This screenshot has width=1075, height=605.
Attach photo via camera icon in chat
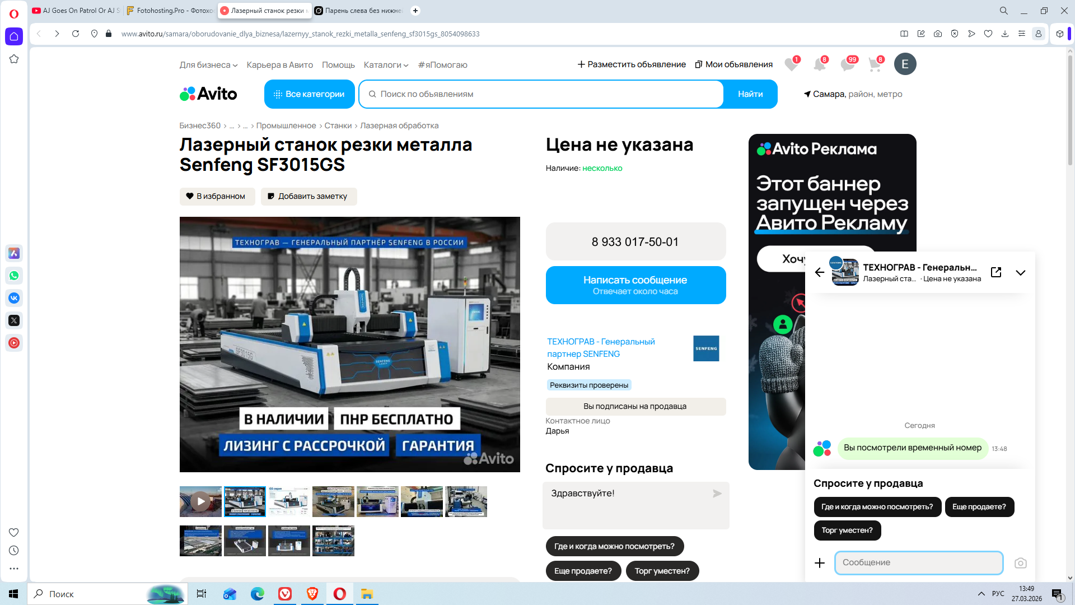pyautogui.click(x=1020, y=563)
